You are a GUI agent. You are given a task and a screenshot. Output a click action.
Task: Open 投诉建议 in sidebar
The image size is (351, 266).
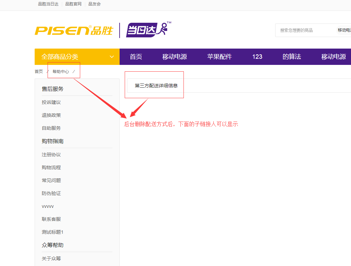51,102
